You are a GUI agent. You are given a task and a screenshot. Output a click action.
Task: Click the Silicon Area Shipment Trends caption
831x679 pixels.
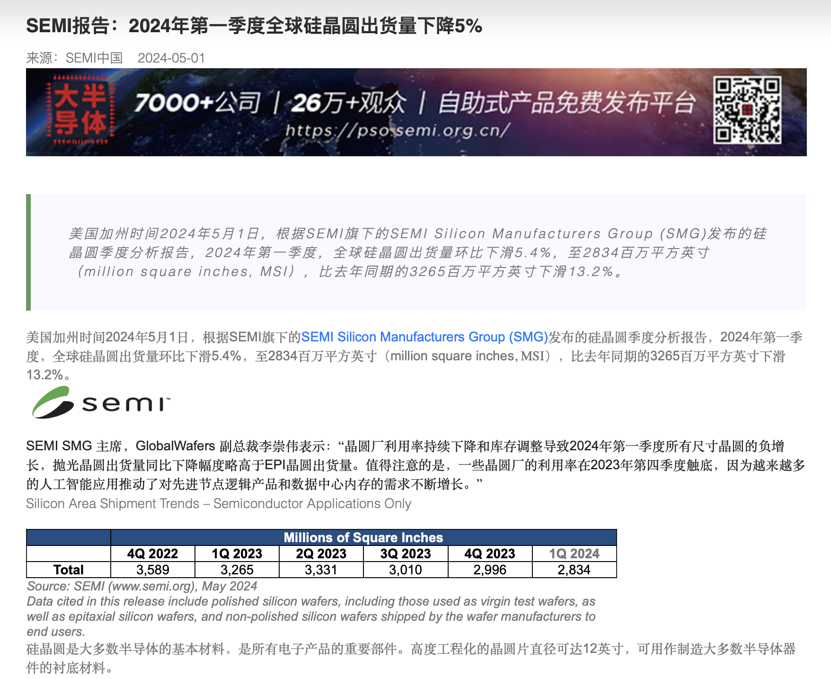219,503
